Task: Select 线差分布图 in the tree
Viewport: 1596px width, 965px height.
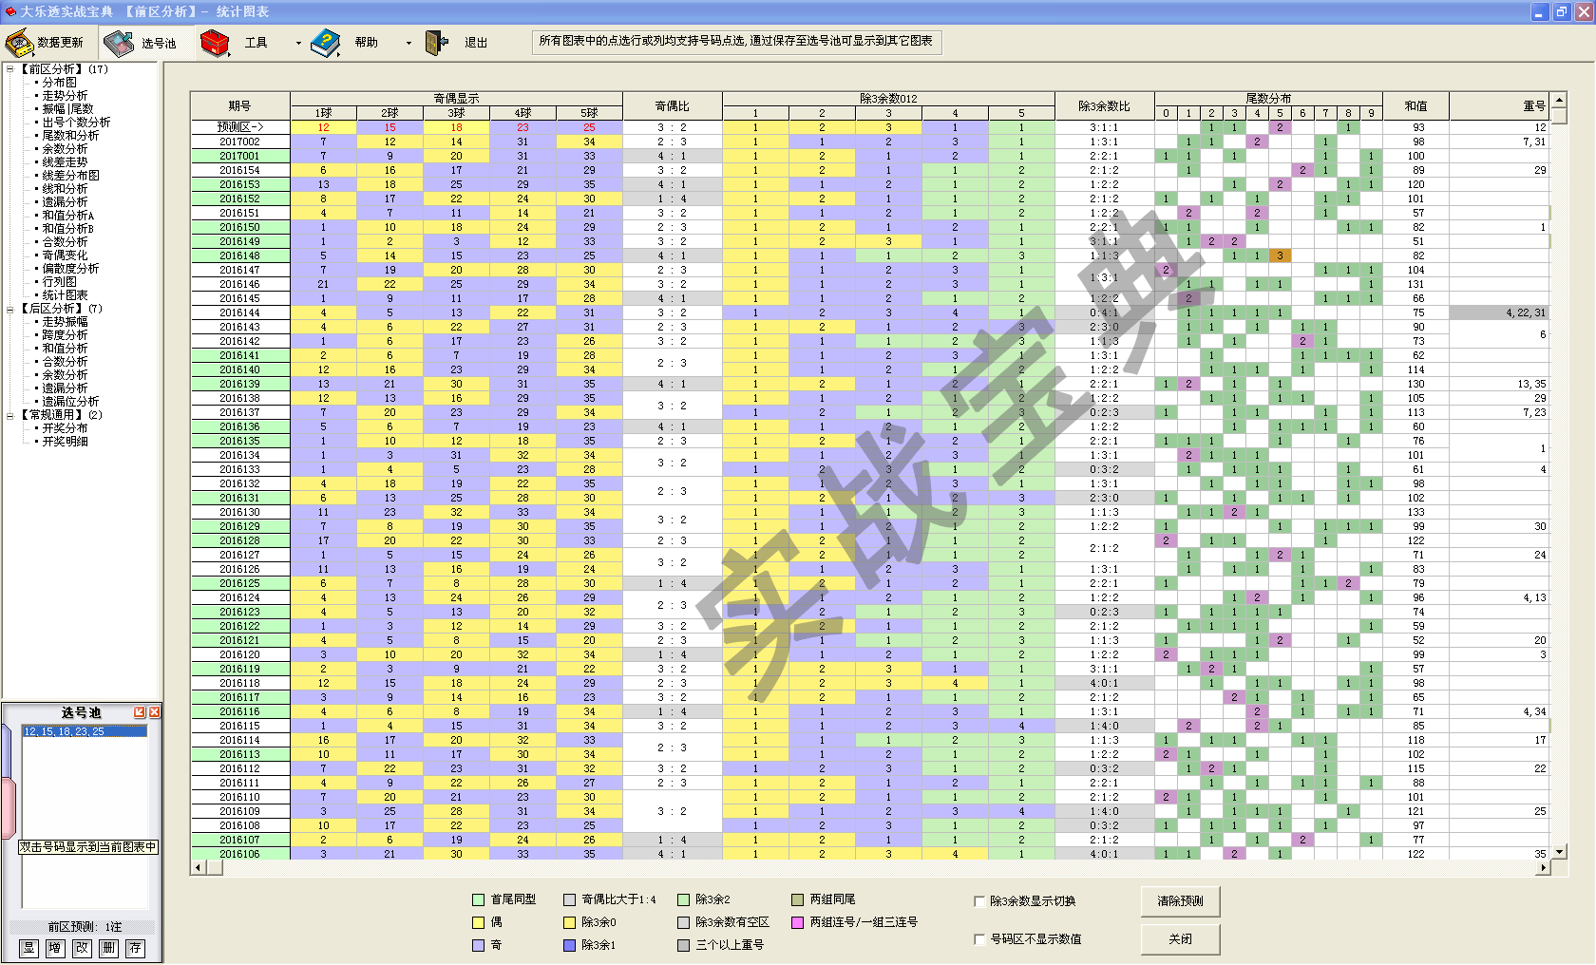Action: pyautogui.click(x=70, y=176)
